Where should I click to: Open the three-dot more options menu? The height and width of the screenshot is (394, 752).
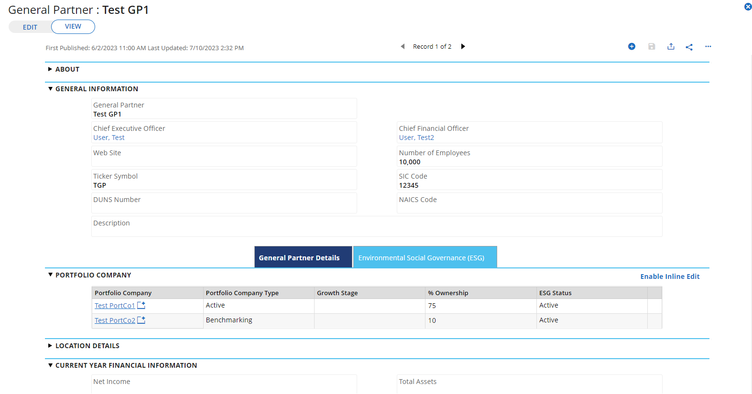tap(708, 46)
